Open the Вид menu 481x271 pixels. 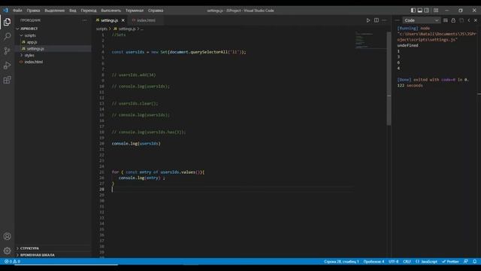[73, 10]
